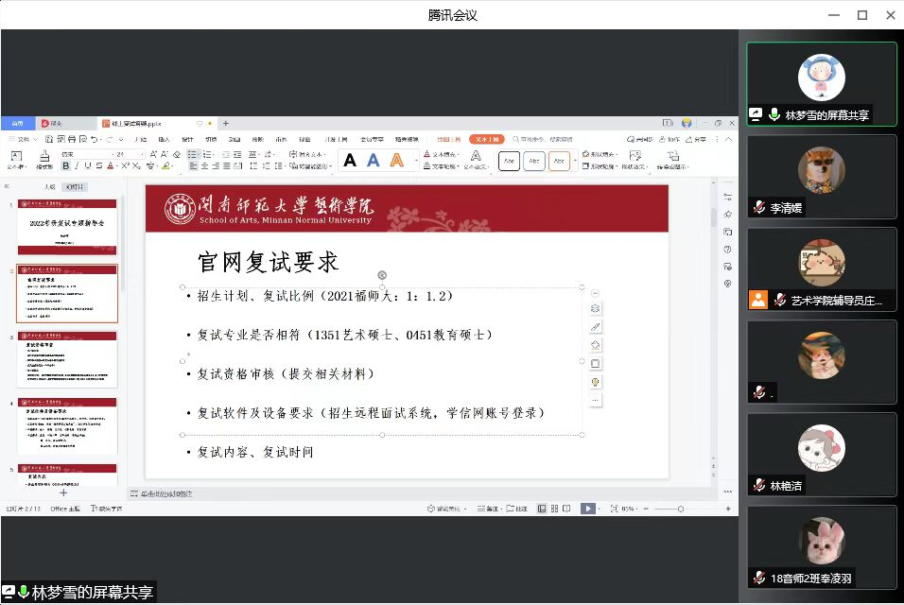
Task: Open the 文本工具 ribbon tab
Action: point(487,139)
